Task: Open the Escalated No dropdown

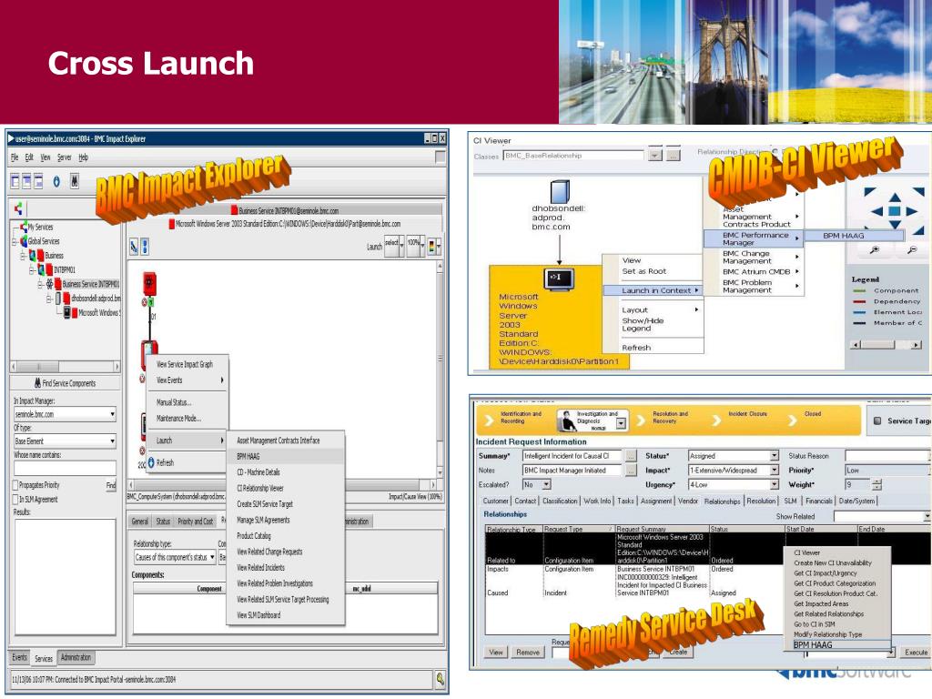Action: pyautogui.click(x=546, y=485)
